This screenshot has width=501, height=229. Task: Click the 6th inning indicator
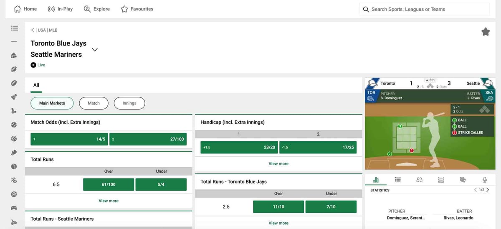coord(430,80)
